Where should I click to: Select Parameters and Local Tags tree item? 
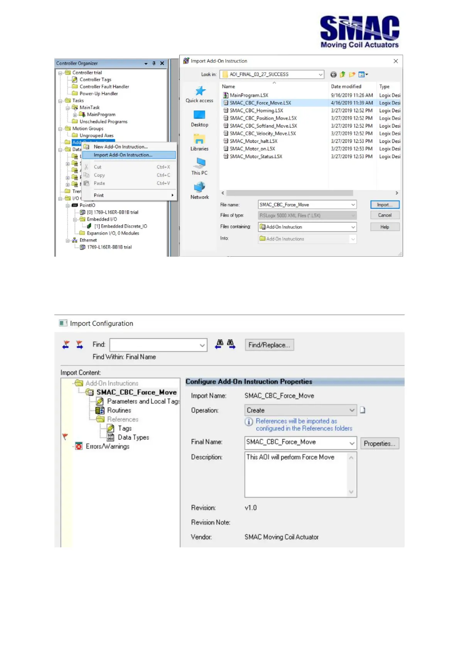[143, 401]
